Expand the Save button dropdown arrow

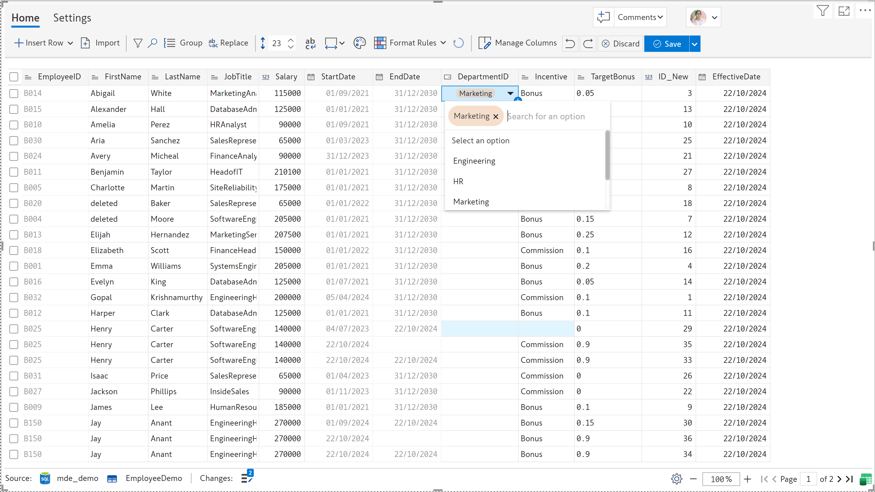[695, 44]
